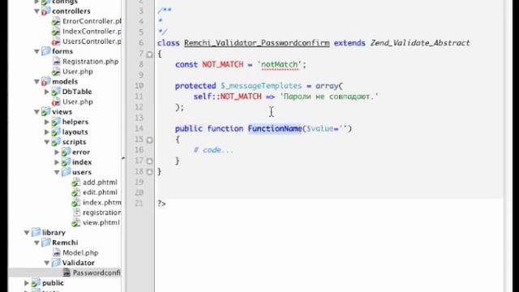Select edit.phtml in the tree
The image size is (519, 292).
click(x=100, y=192)
